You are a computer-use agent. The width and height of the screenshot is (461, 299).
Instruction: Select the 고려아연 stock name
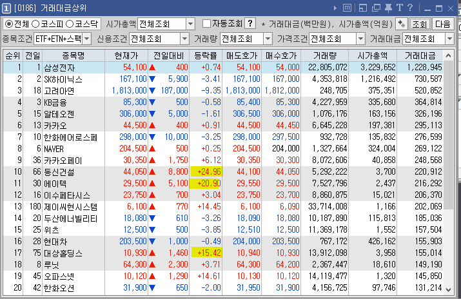point(59,91)
